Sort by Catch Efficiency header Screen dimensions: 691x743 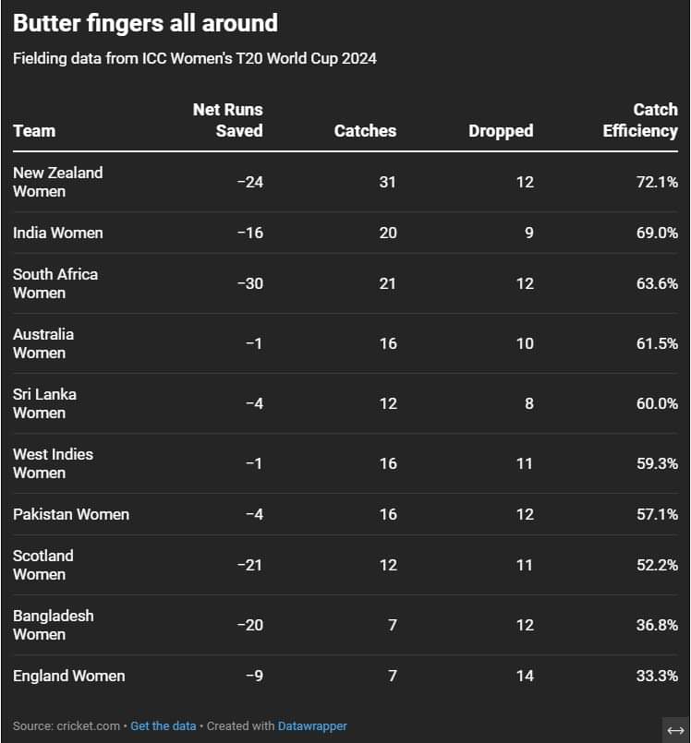click(640, 120)
